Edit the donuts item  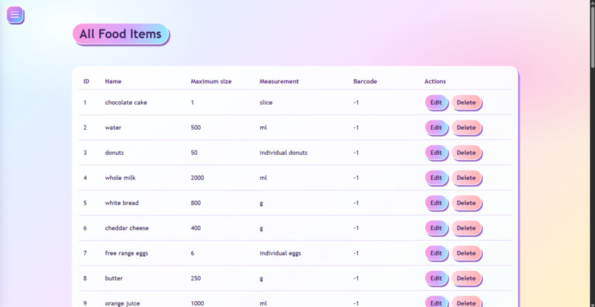click(x=436, y=153)
